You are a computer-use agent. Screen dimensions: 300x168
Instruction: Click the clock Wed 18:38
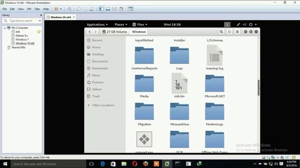coord(172,25)
